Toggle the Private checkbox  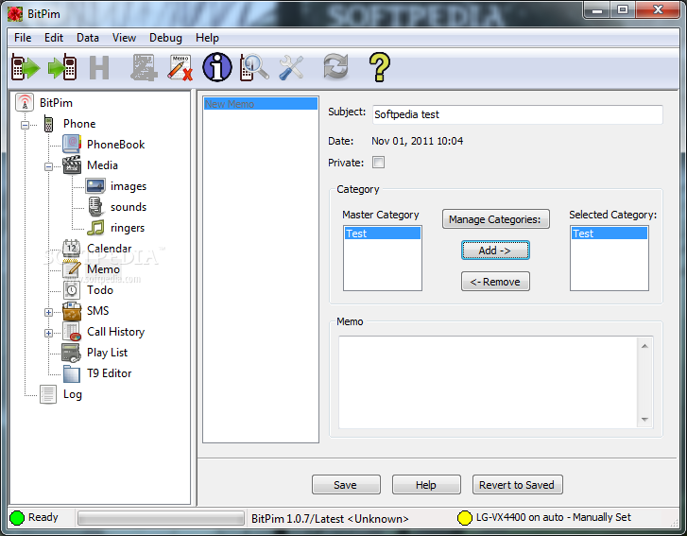[x=379, y=163]
